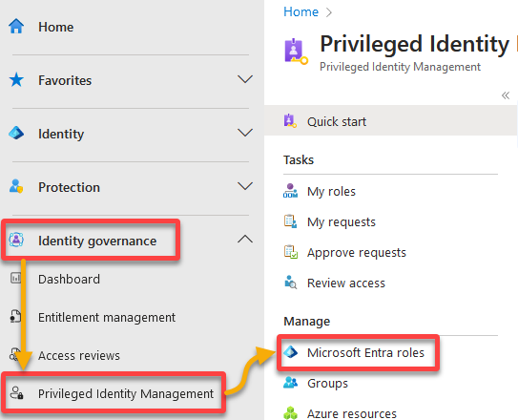This screenshot has height=420, width=518.
Task: Click the Home house icon in sidebar
Action: tap(16, 27)
